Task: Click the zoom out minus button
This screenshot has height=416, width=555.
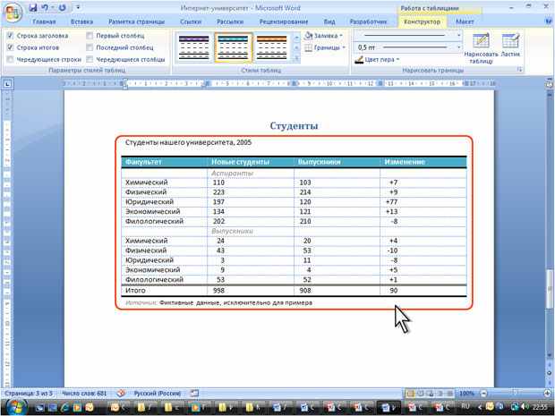Action: [484, 394]
